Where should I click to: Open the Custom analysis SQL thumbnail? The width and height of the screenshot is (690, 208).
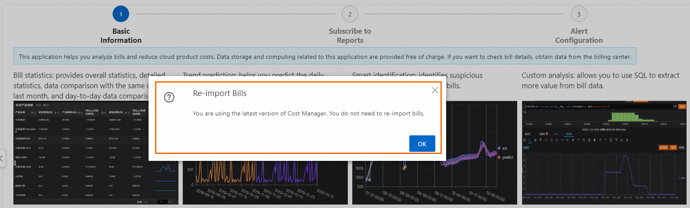(604, 153)
